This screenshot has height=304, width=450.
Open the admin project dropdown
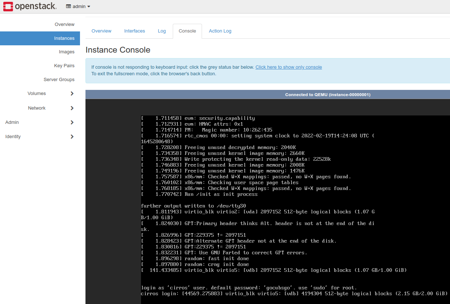pos(78,7)
